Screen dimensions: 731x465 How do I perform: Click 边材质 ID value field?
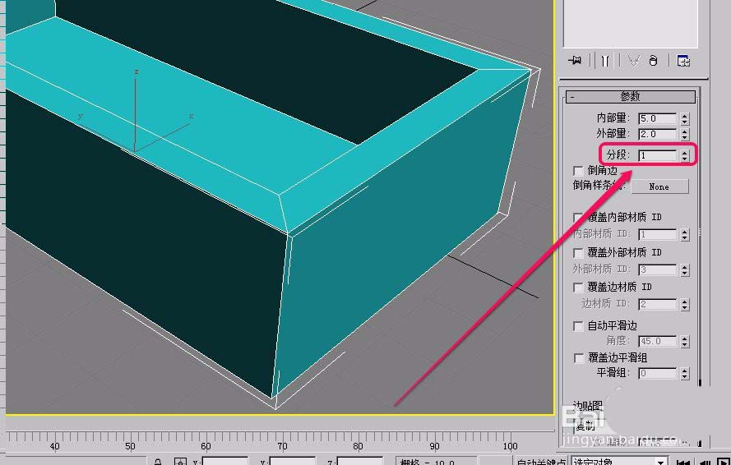pyautogui.click(x=657, y=304)
